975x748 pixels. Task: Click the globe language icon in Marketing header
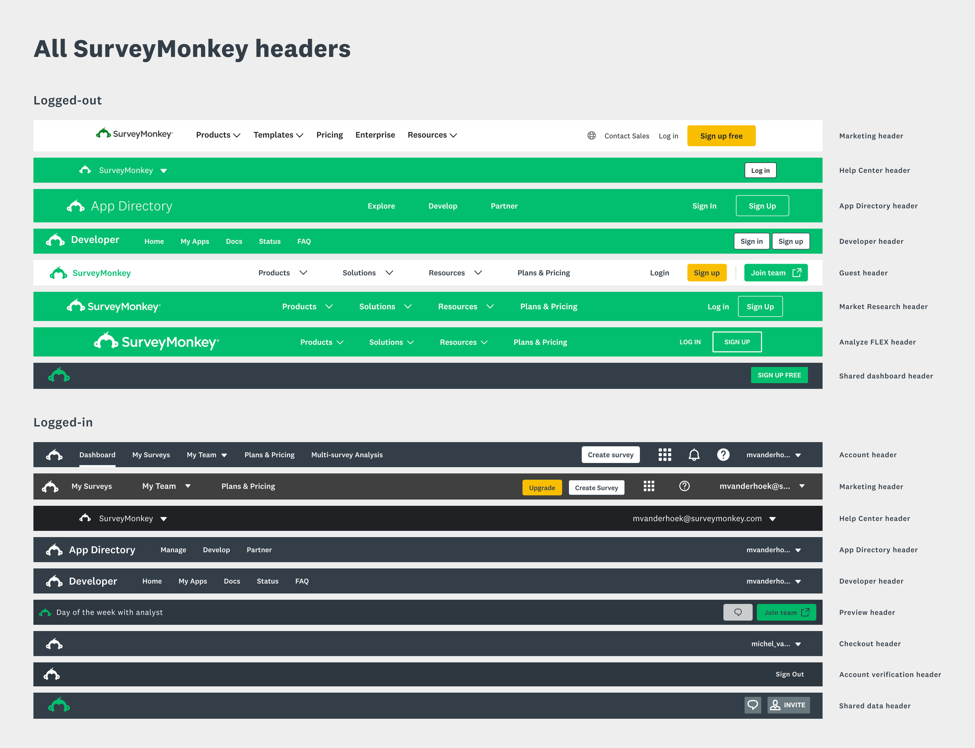[591, 136]
